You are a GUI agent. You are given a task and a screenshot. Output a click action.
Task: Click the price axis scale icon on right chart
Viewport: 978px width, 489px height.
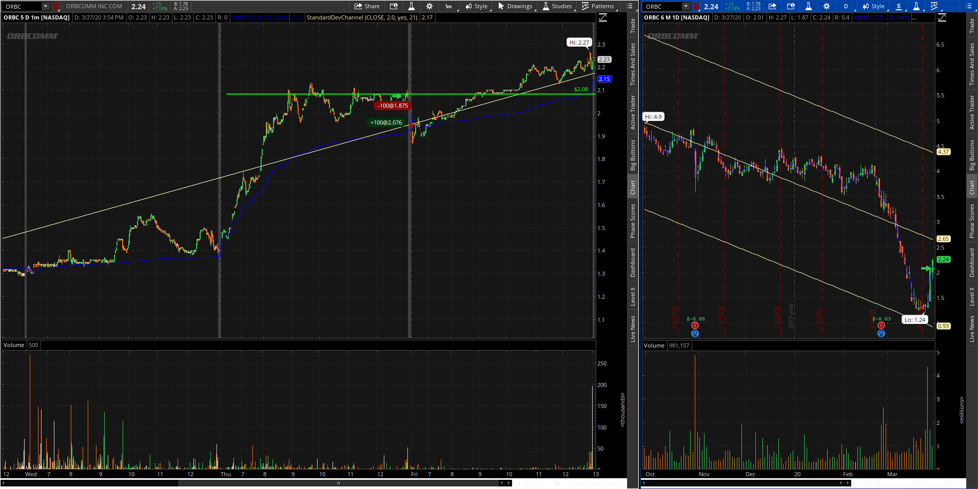pos(942,17)
